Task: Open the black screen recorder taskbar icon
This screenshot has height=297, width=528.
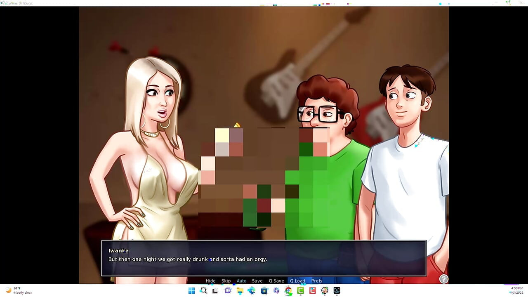Action: click(337, 291)
